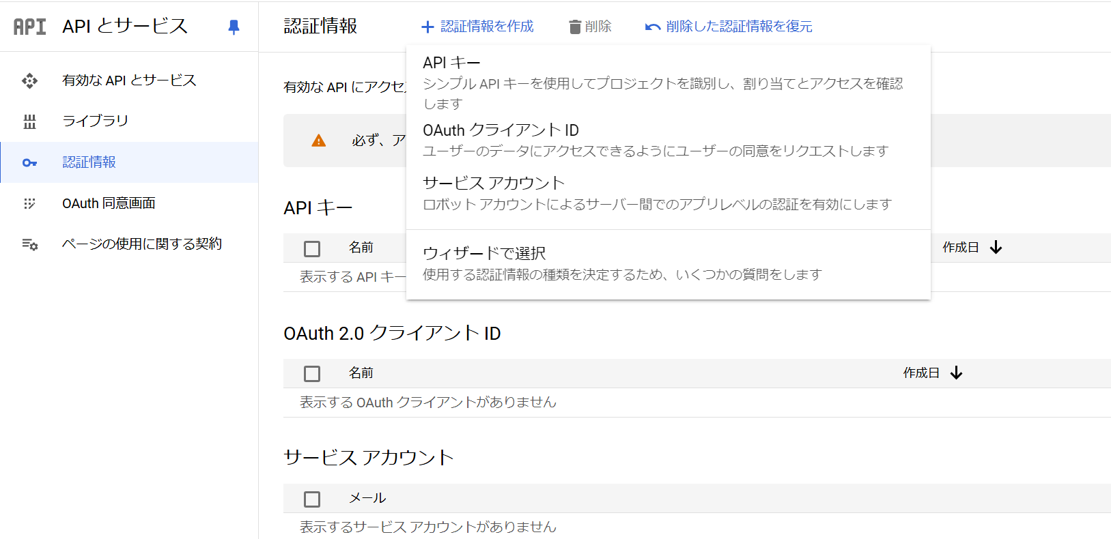Click the API logo icon in header
Screen dimensions: 1111x539
tap(30, 27)
